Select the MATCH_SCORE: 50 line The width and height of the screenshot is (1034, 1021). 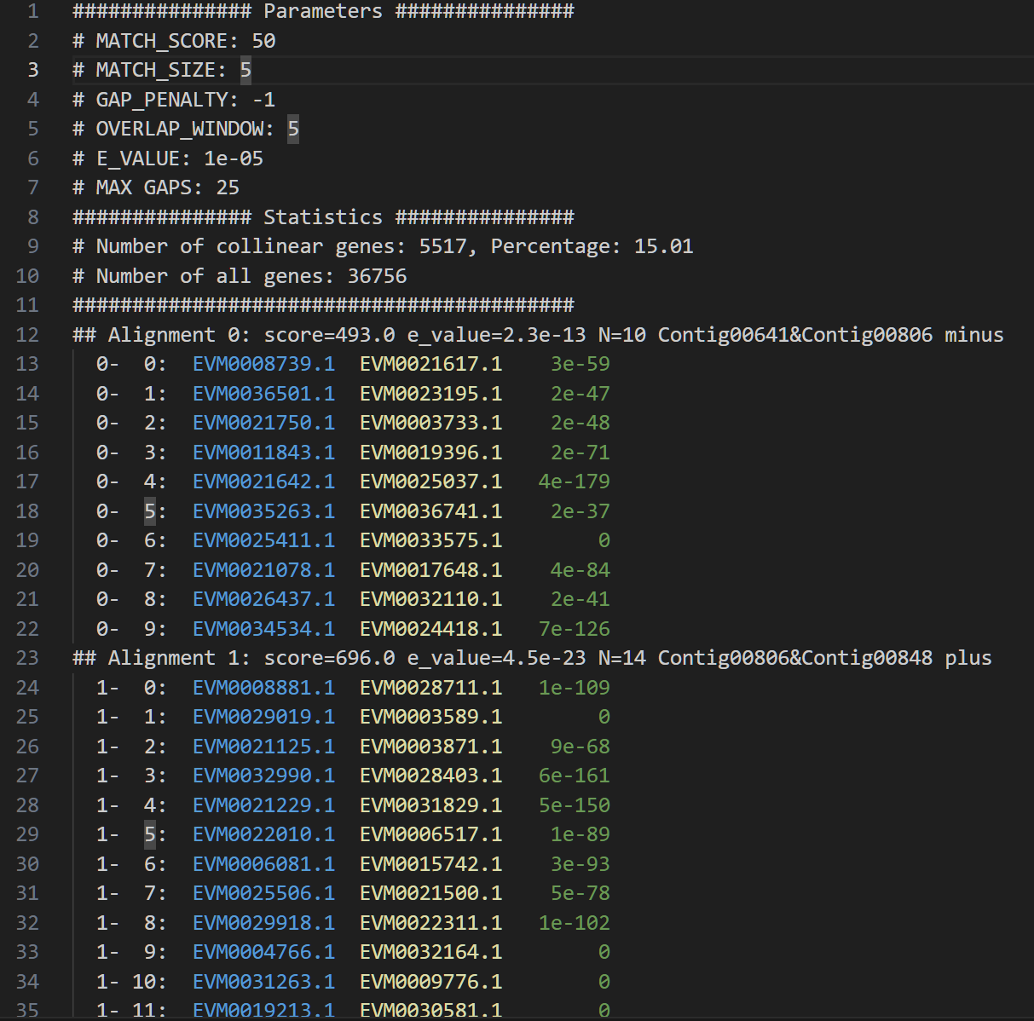[174, 41]
